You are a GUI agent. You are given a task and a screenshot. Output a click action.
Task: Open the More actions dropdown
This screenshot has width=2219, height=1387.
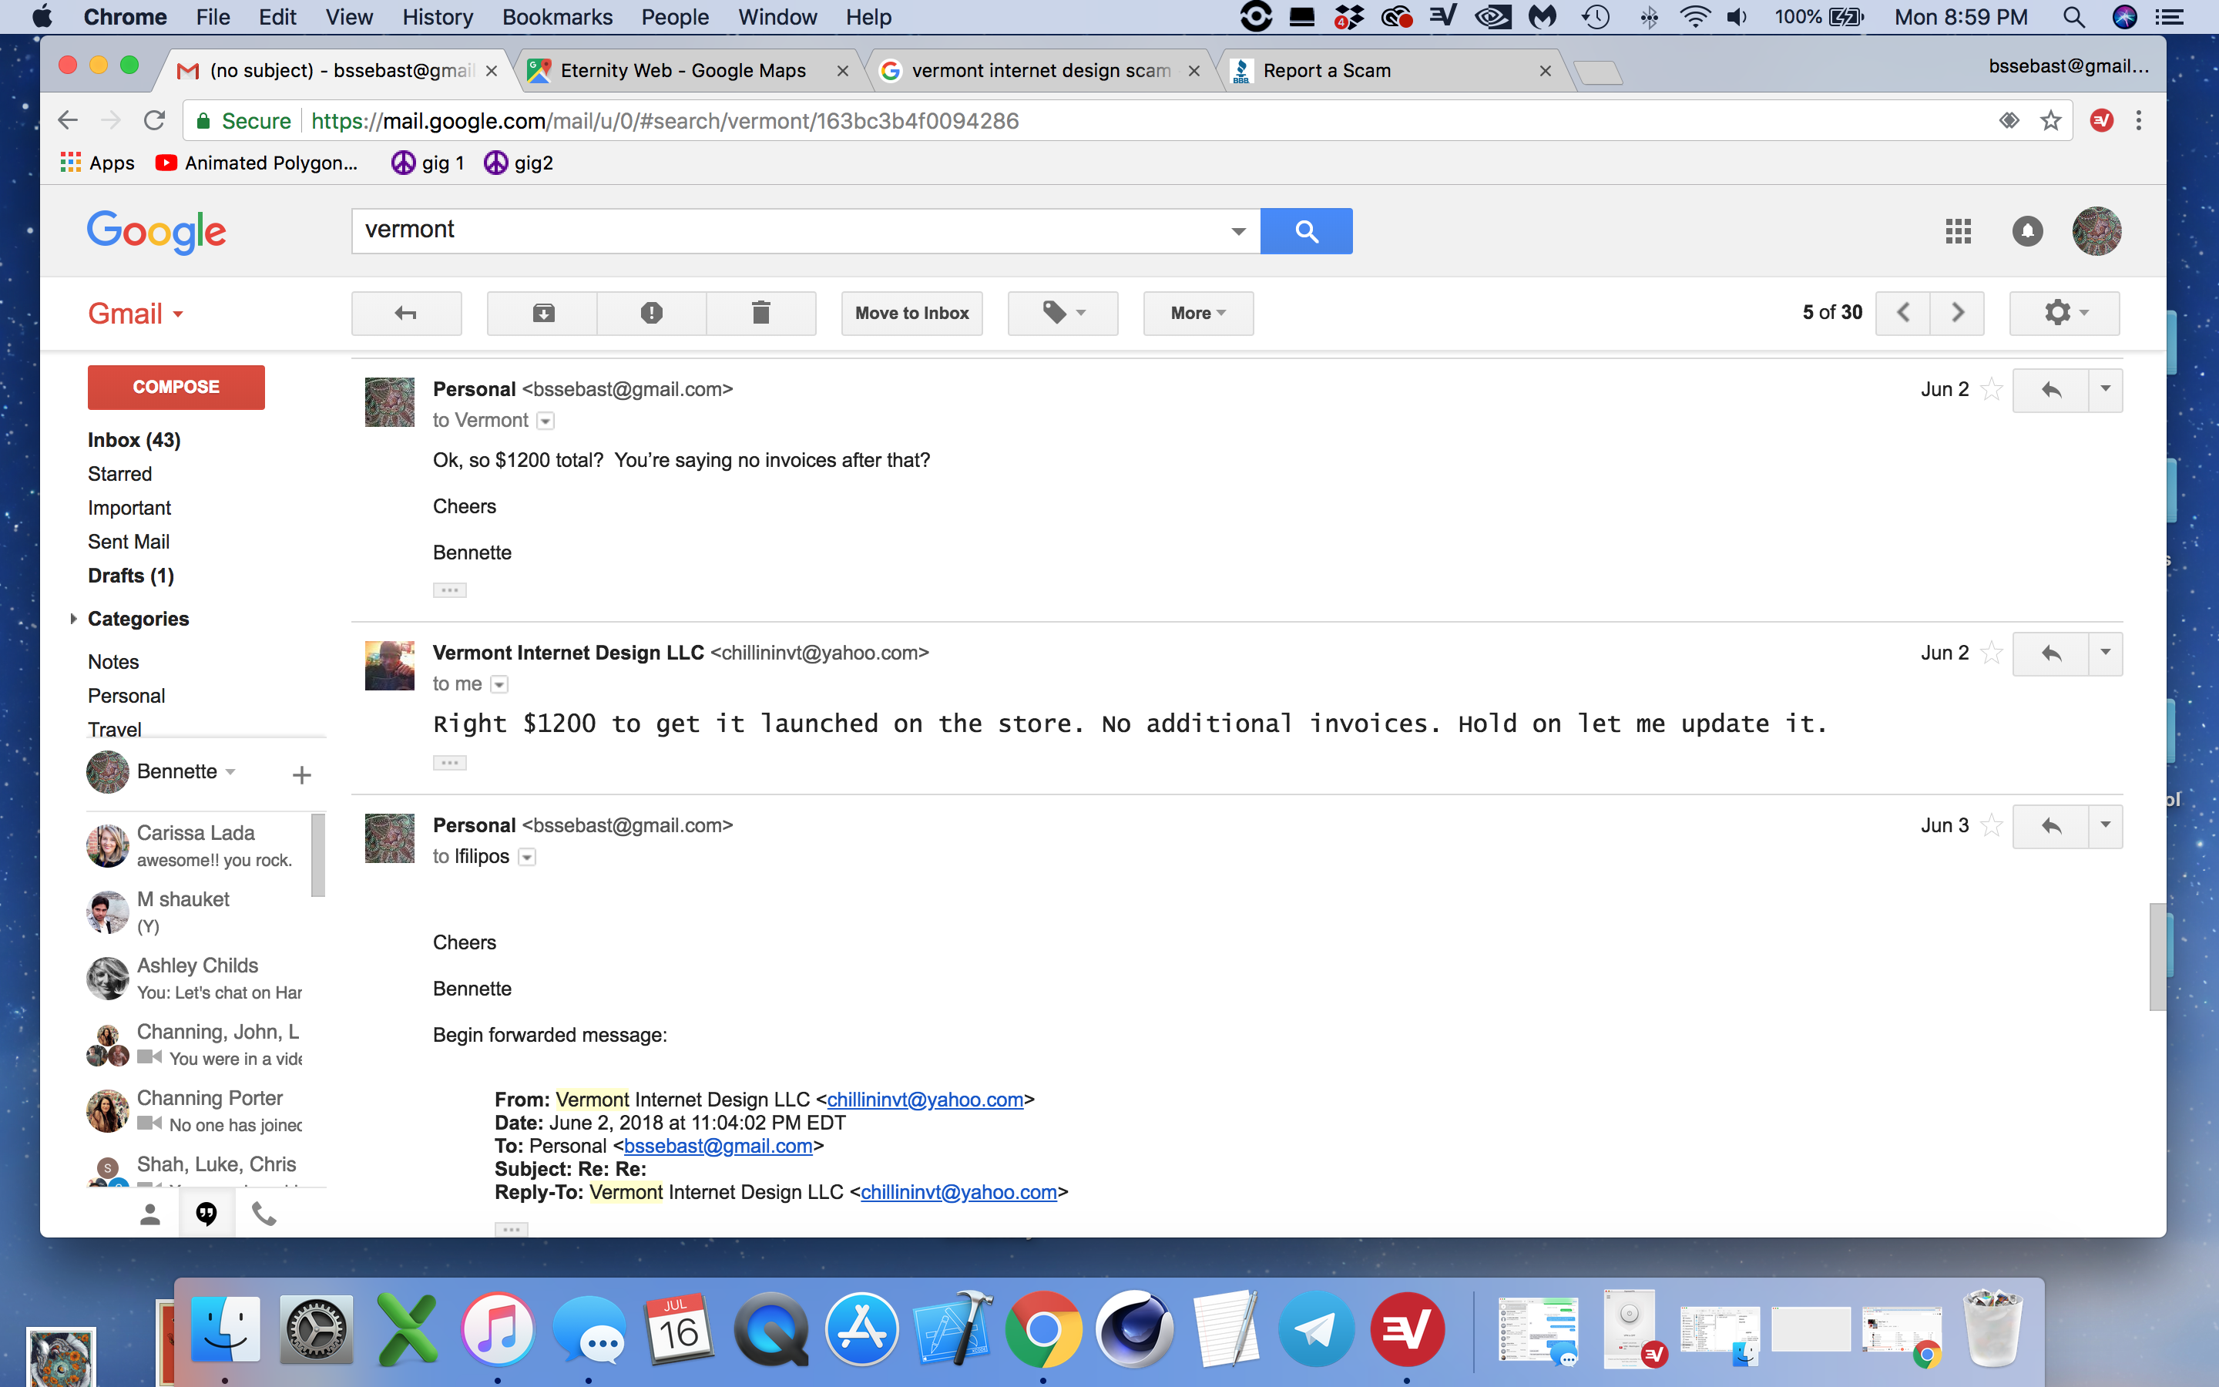point(1197,313)
